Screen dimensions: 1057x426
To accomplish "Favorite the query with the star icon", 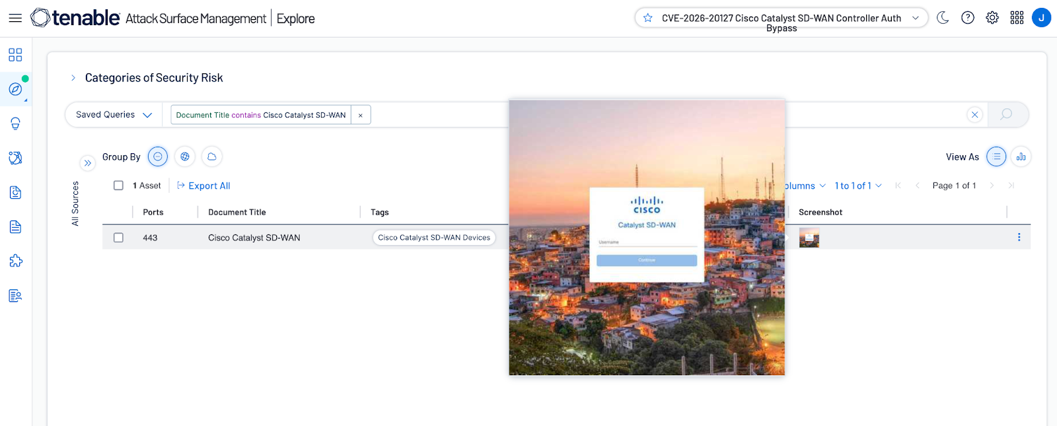I will point(648,18).
